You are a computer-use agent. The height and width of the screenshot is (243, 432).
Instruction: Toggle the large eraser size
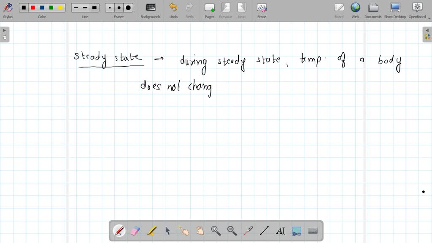point(127,8)
